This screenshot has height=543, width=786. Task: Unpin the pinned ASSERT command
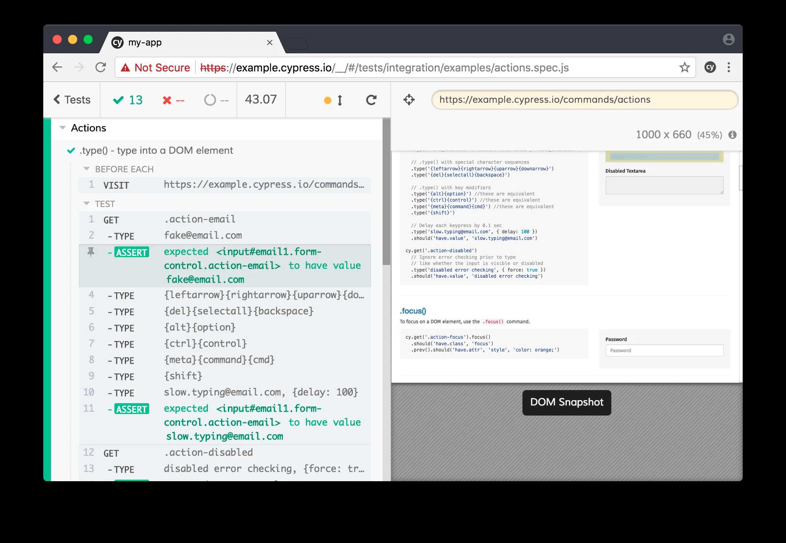pos(91,252)
